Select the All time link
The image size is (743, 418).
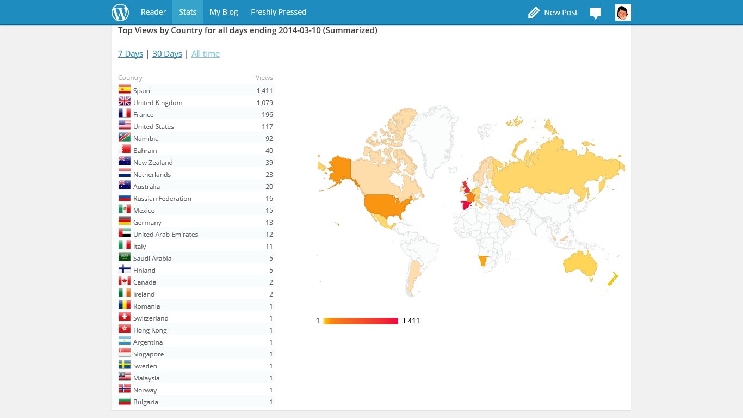pos(206,54)
